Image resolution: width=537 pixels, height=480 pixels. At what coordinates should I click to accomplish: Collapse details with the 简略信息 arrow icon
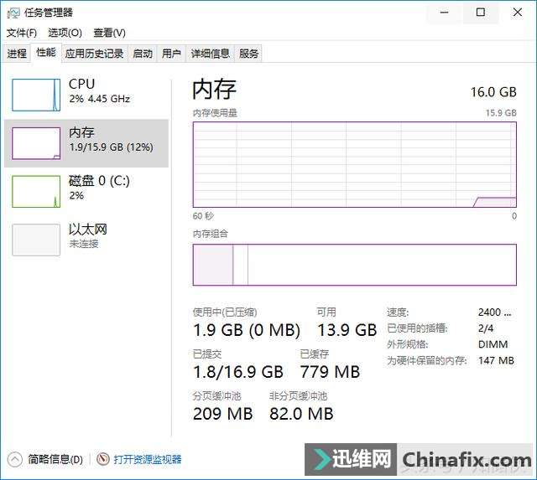pos(15,460)
